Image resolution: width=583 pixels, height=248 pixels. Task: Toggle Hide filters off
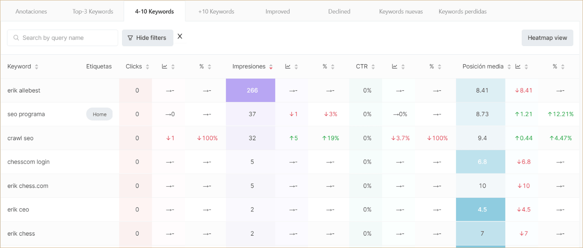point(147,37)
